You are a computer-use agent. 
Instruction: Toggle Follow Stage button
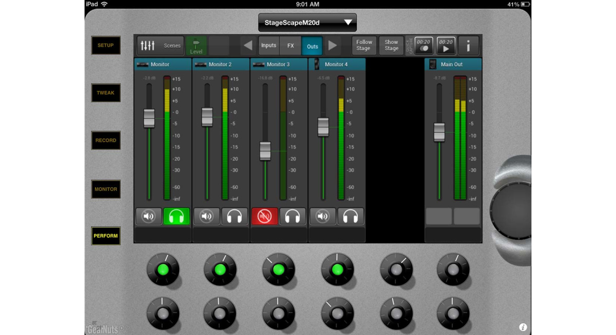click(364, 46)
